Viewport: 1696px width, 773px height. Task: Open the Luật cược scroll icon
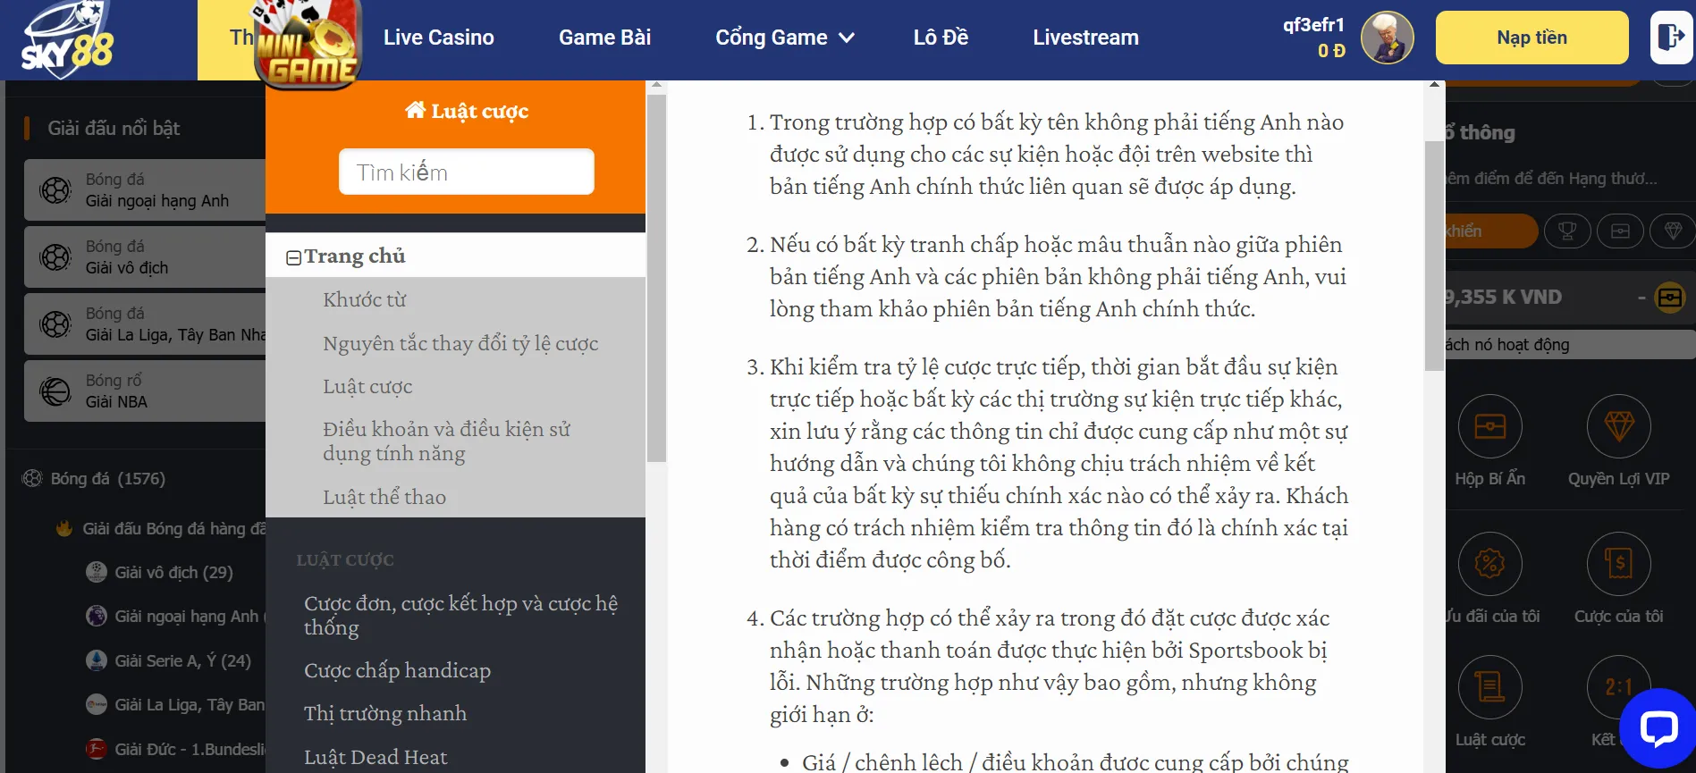(x=1489, y=687)
